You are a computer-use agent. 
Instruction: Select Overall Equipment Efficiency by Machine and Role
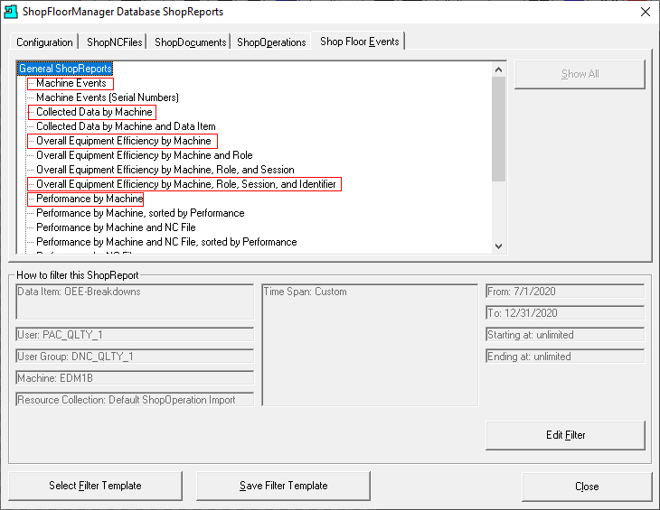(x=145, y=155)
